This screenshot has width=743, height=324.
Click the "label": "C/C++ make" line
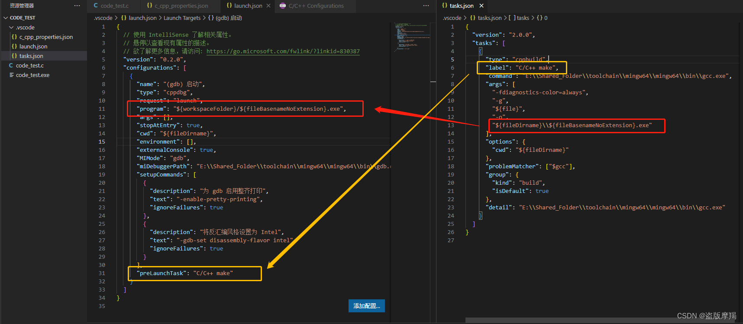(x=522, y=67)
